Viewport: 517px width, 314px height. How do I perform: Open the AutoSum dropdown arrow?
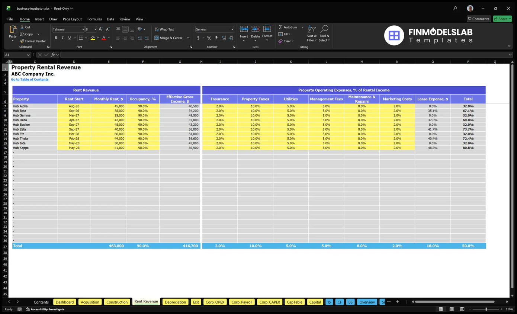pyautogui.click(x=302, y=27)
